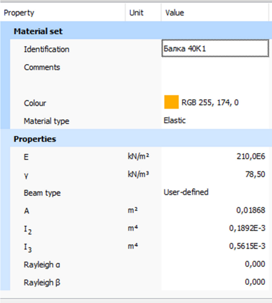Select the Beam type row label
The image size is (272, 303).
(x=42, y=193)
